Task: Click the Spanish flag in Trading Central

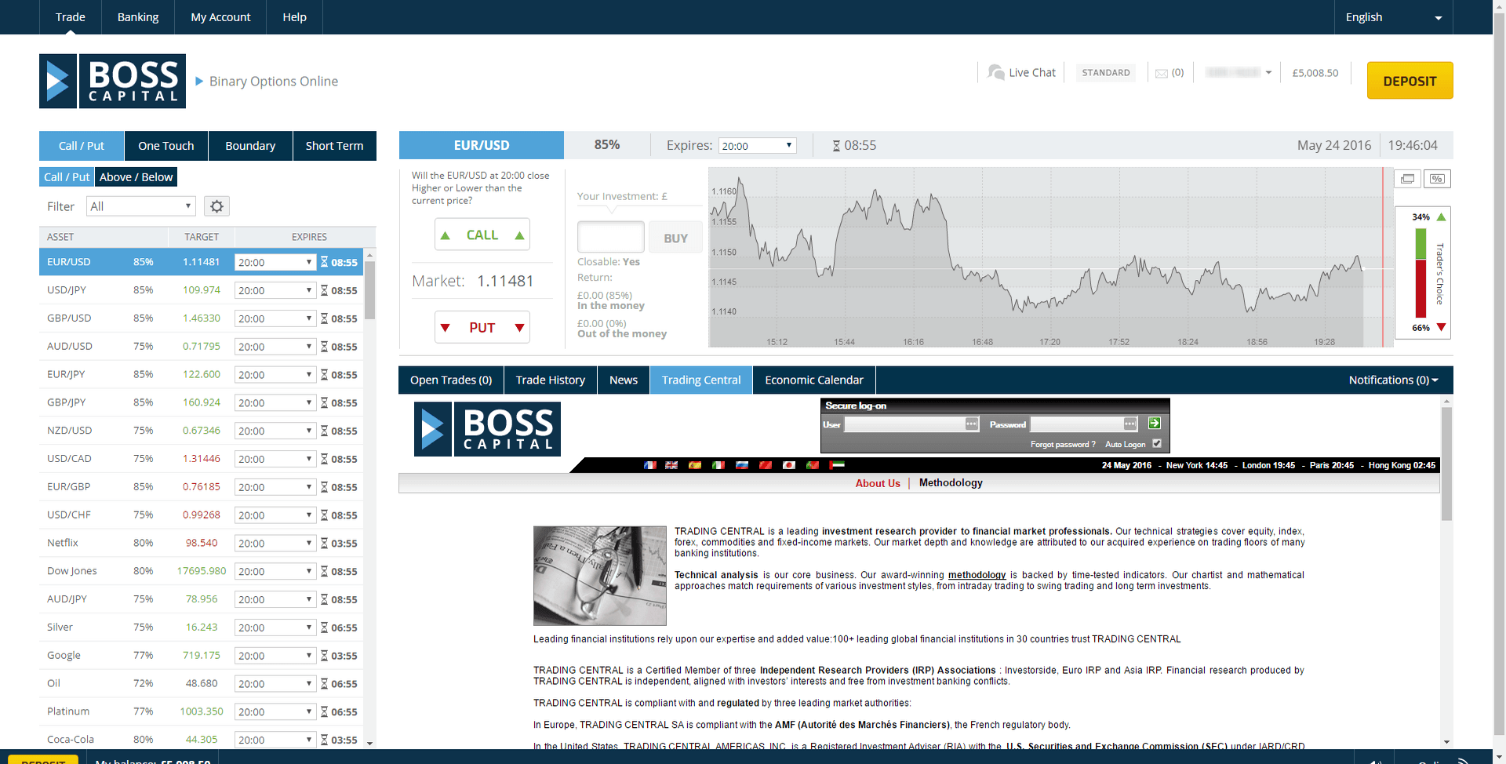Action: [695, 465]
